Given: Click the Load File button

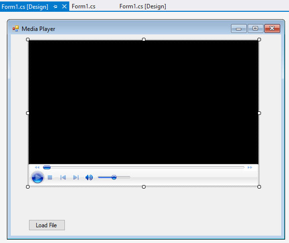Looking at the screenshot, I should click(47, 225).
